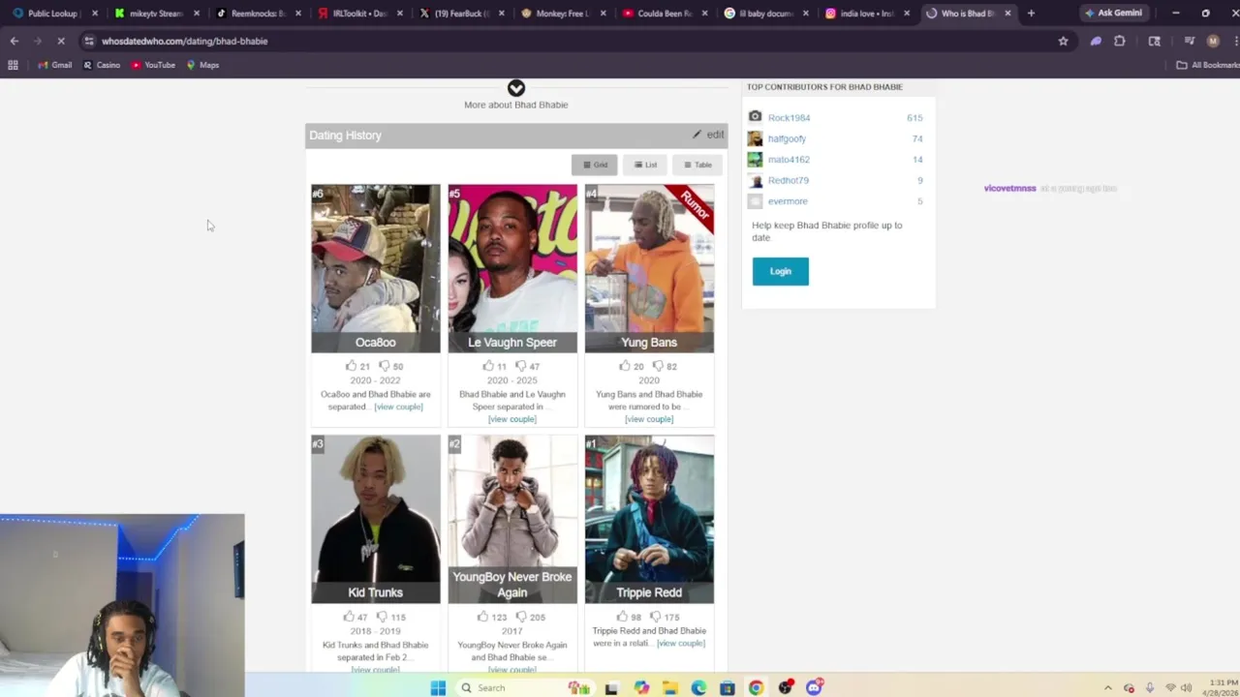Click view couple link under Le Vaughn Speer

(512, 419)
